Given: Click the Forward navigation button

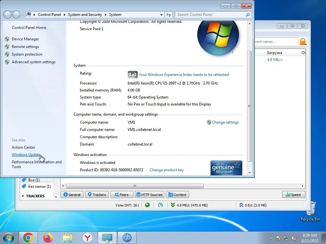Looking at the screenshot, I should click(16, 15).
